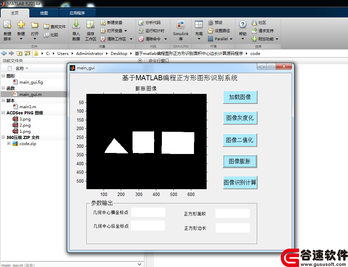
Task: Click the Compare (比较) icon
Action: [x=46, y=35]
